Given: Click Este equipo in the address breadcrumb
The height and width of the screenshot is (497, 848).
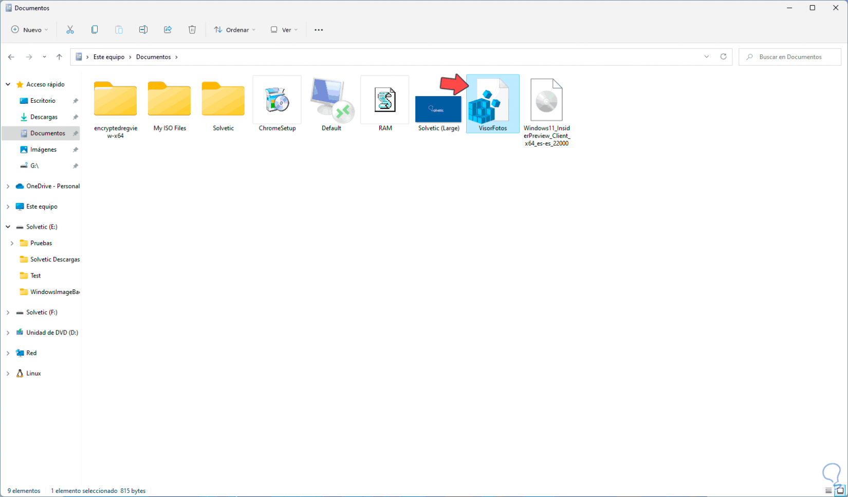Looking at the screenshot, I should 109,57.
